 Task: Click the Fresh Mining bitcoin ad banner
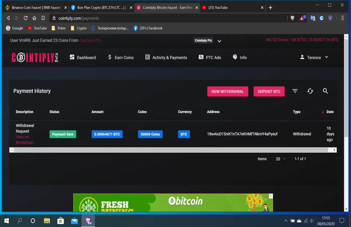(x=173, y=202)
